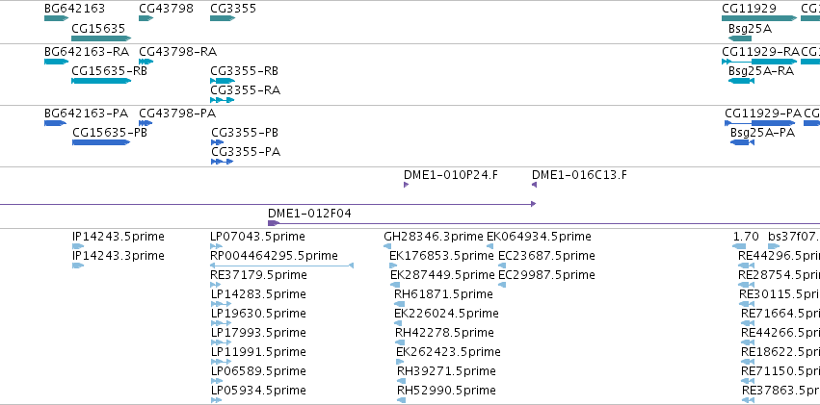Select protein CG3355-PA
The image size is (820, 405).
tap(222, 162)
